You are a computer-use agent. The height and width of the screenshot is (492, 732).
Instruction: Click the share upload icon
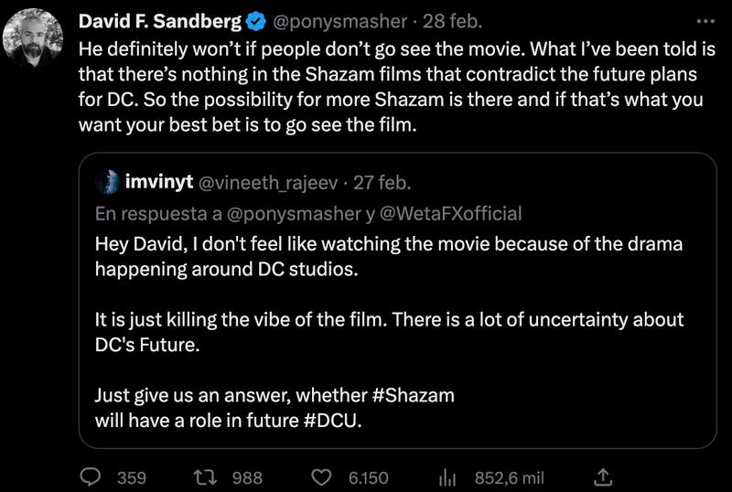603,477
